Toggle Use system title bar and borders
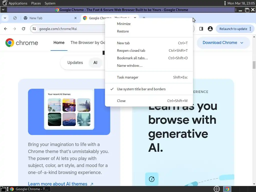Screen dimensions: 256x192 (x=149, y=89)
